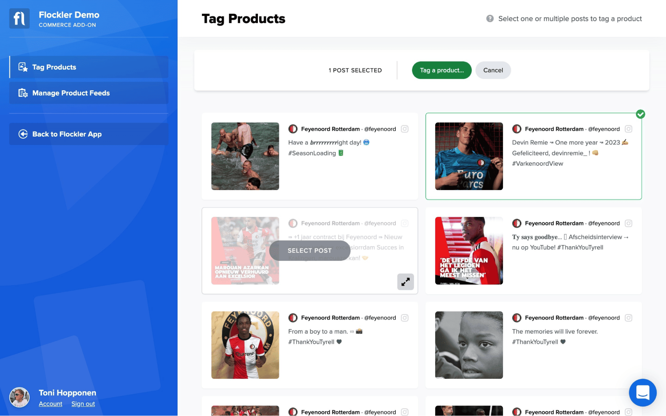Screen dimensions: 666x416
Task: Expand the Marouan Azarkan post preview
Action: [405, 282]
